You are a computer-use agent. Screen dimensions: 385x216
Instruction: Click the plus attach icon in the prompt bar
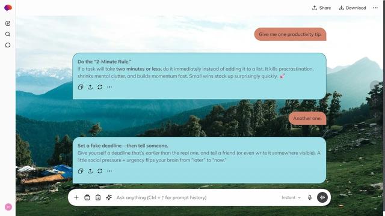76,197
